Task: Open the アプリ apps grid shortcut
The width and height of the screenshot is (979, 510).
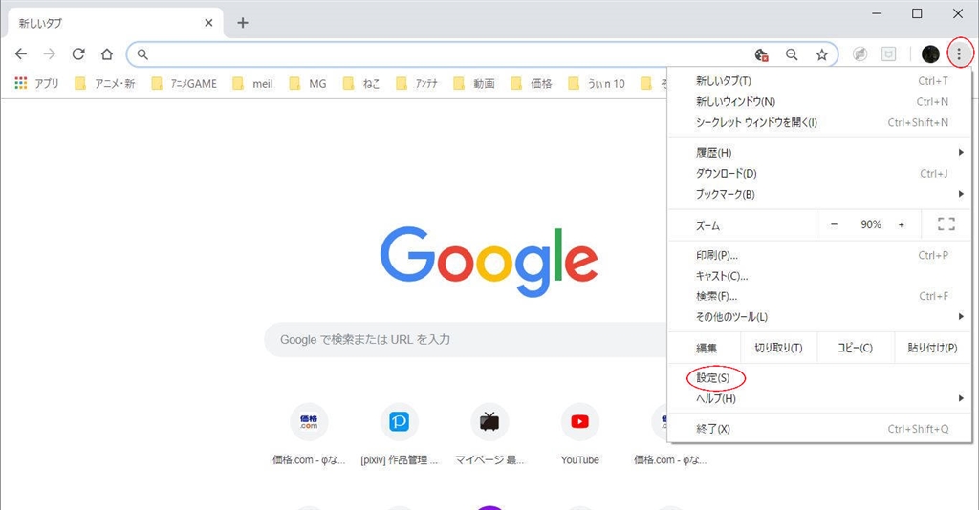Action: [x=36, y=83]
